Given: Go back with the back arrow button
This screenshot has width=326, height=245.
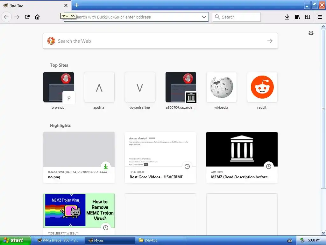Looking at the screenshot, I should (x=6, y=17).
